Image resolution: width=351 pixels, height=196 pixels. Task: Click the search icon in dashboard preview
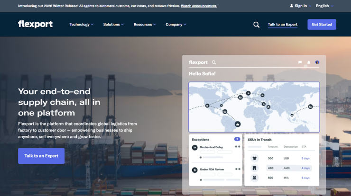click(214, 62)
